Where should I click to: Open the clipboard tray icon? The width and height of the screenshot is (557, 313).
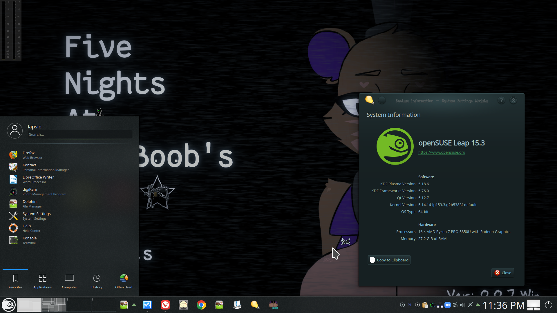[x=425, y=305]
